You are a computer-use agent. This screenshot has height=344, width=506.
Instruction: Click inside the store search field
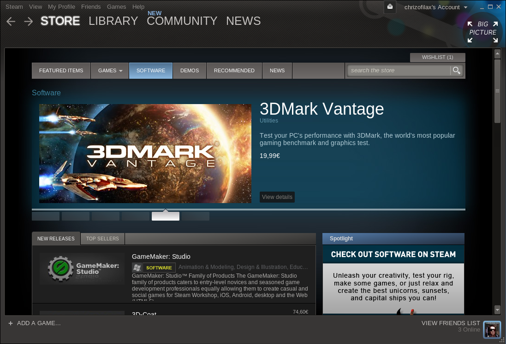pos(399,70)
